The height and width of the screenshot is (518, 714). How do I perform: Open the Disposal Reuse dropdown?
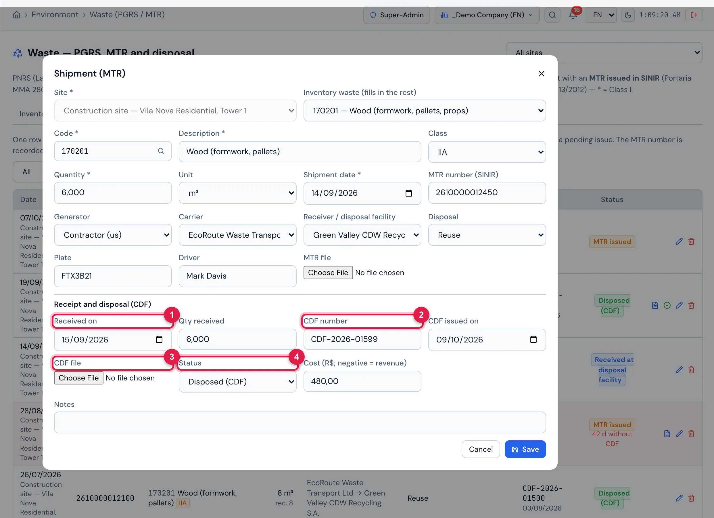pos(487,235)
